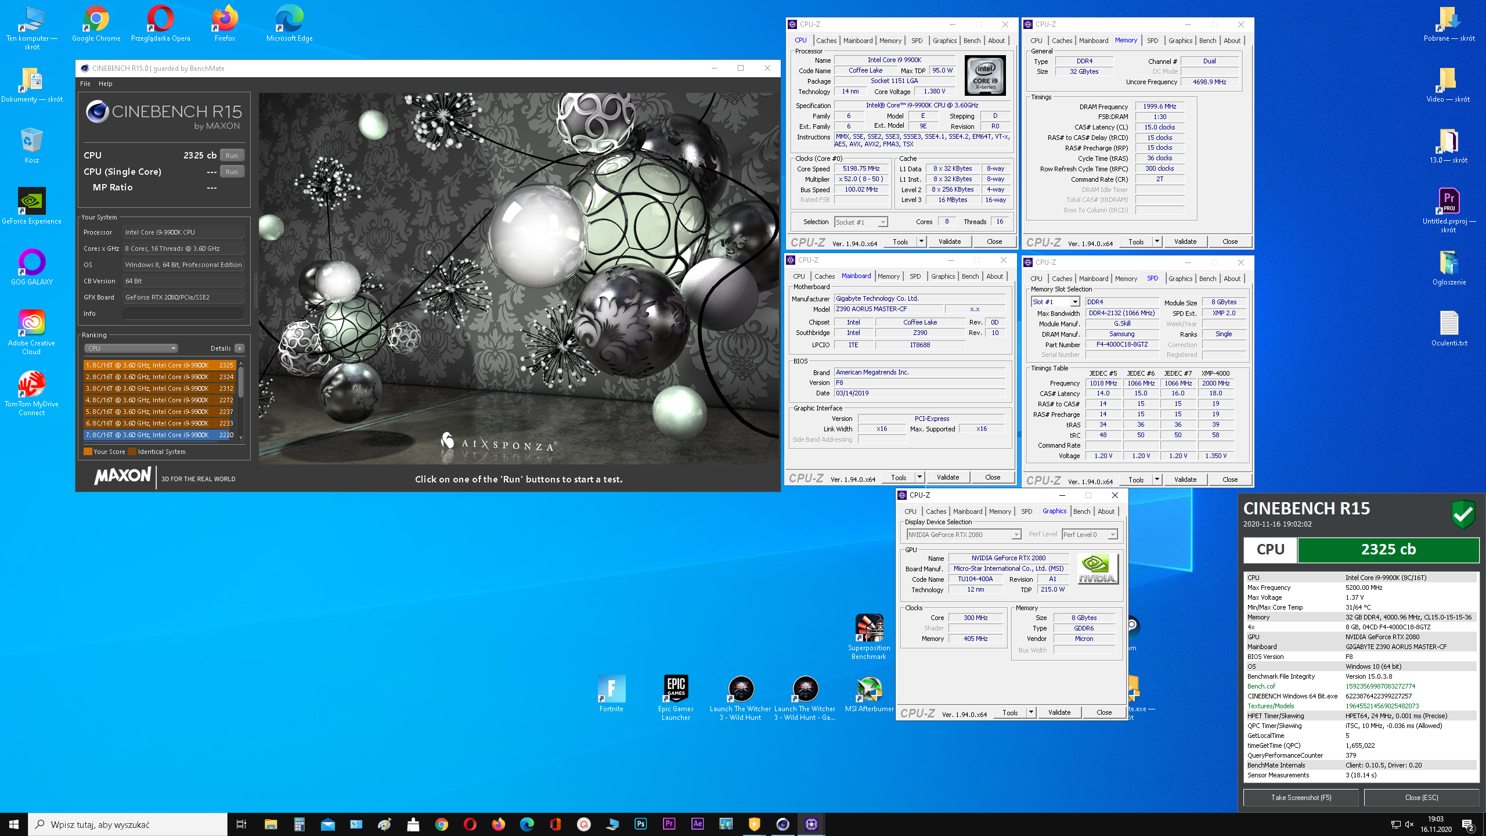Viewport: 1486px width, 836px height.
Task: Open After Effects from the taskbar
Action: [698, 824]
